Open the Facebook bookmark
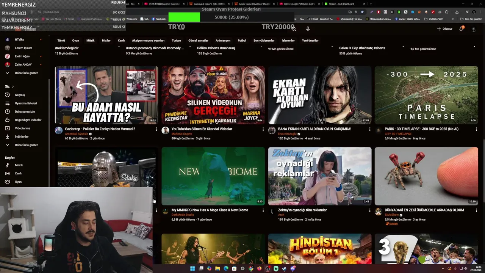485x273 pixels. coord(158,19)
